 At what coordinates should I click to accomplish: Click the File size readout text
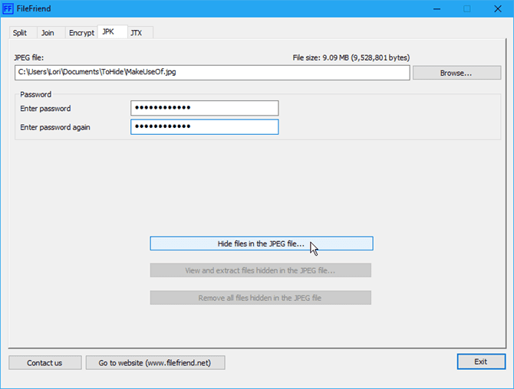[351, 57]
